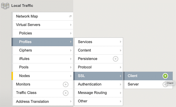Screen dimensions: 176x107
Task: Click the plus icon beside Monitors
Action: click(x=65, y=84)
